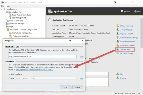Close the Change URLs dialog
Viewport: 143px width, 95px height.
[83, 41]
